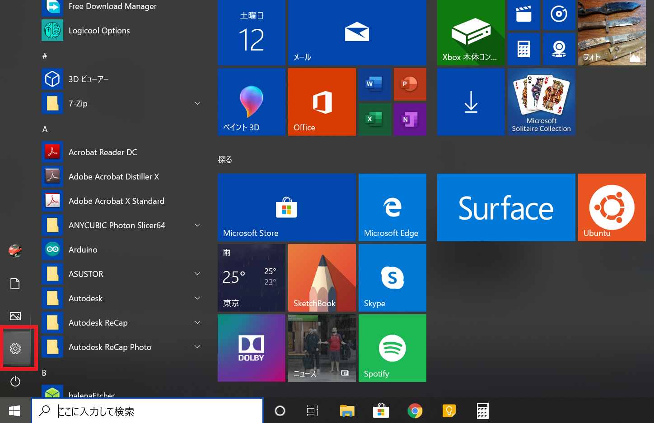Click the taskbar search input field
Screen dimensions: 654x423
[x=147, y=411]
